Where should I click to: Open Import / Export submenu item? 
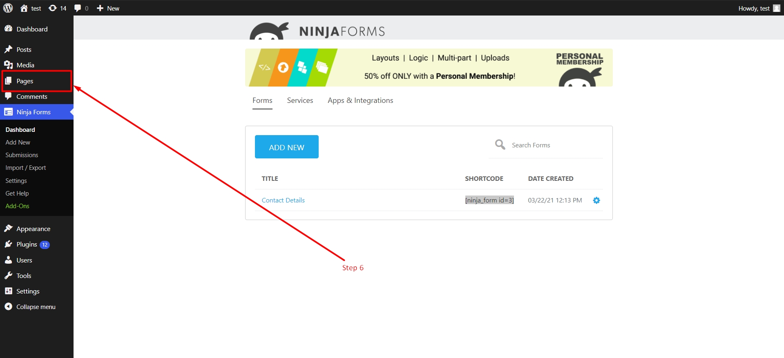pos(26,168)
